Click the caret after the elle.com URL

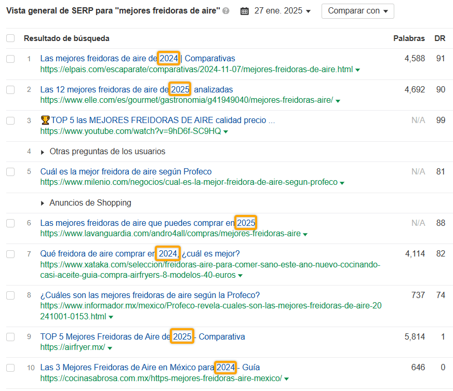(338, 101)
